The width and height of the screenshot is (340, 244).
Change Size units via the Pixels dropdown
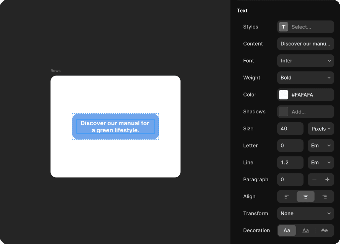pos(321,129)
